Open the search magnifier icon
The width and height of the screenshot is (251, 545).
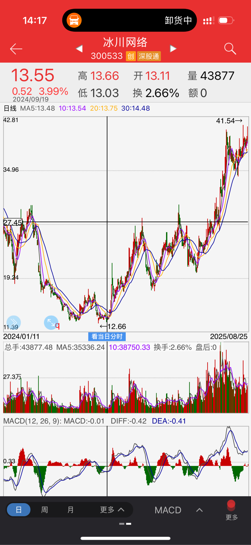[x=230, y=49]
